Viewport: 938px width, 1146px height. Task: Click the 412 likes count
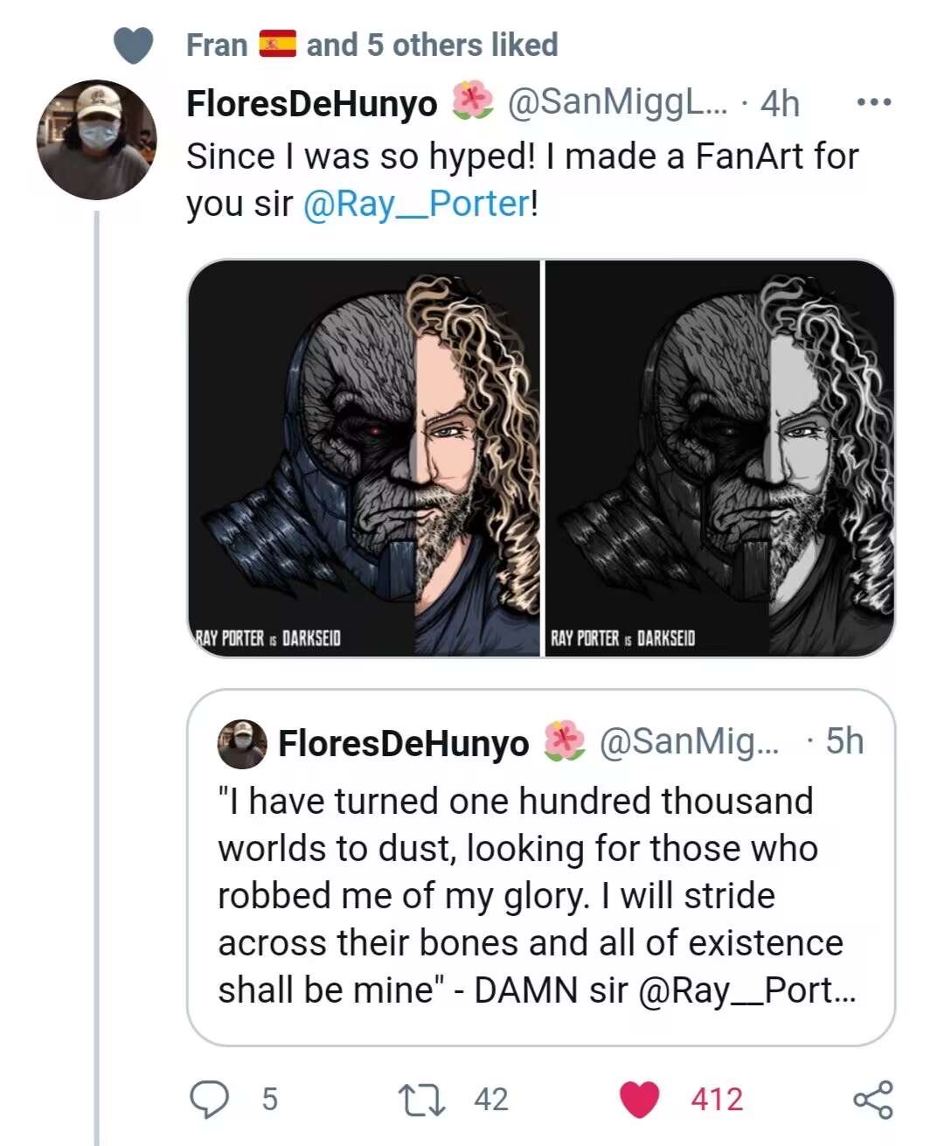tap(717, 1099)
